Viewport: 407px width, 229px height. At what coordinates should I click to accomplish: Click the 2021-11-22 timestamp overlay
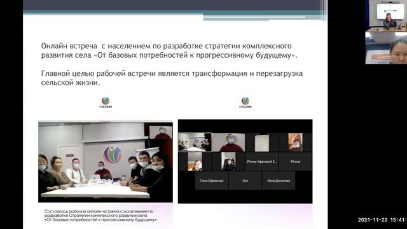click(x=382, y=220)
